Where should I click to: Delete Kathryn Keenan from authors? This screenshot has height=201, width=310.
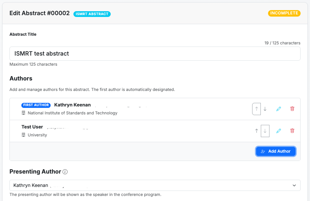click(292, 109)
